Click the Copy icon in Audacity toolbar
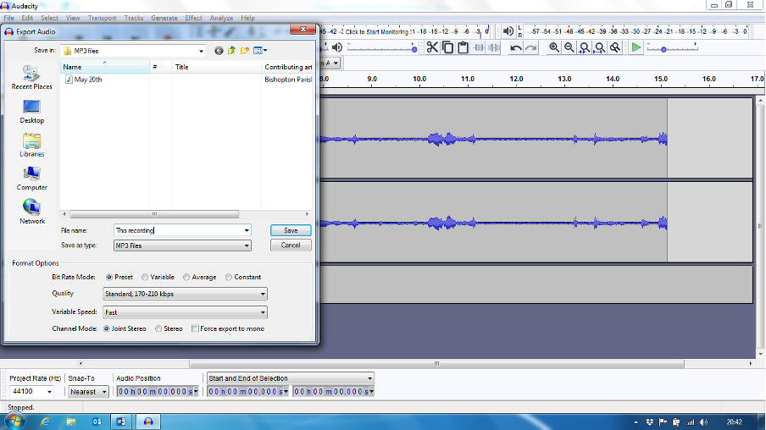The width and height of the screenshot is (766, 430). point(447,47)
